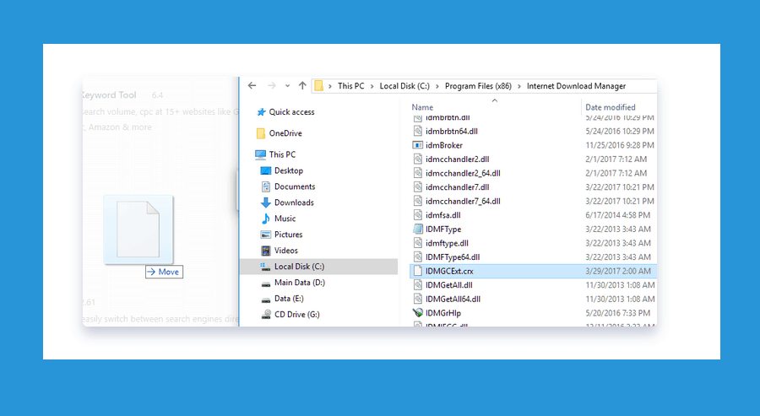The image size is (760, 416).
Task: Click Internet Download Manager breadcrumb
Action: point(576,86)
